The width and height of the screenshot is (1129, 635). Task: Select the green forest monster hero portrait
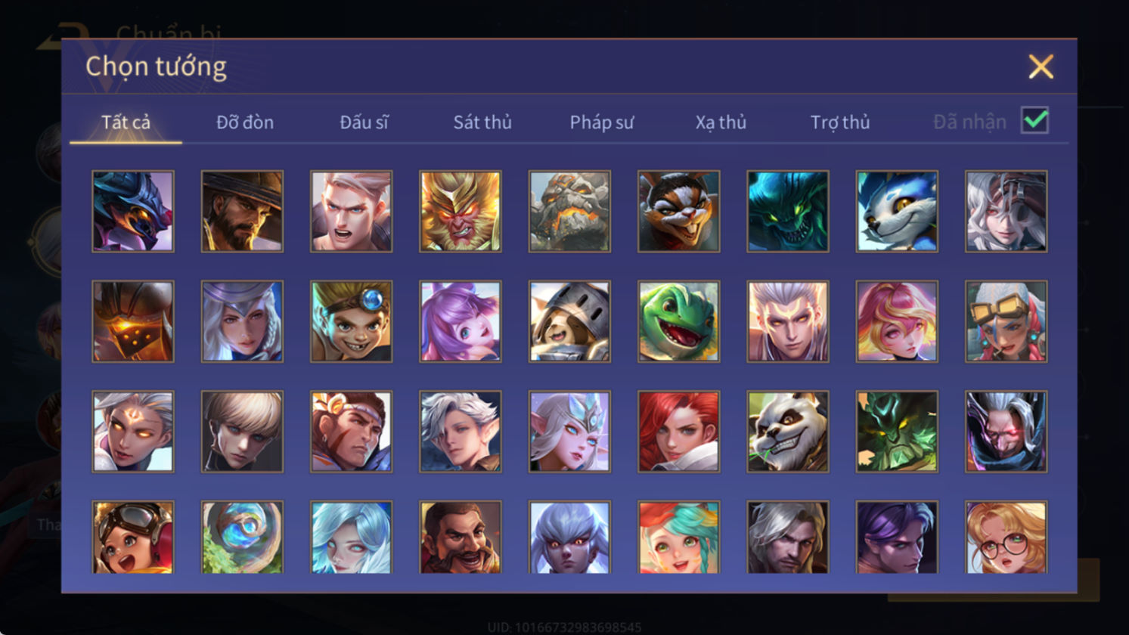[x=896, y=432]
